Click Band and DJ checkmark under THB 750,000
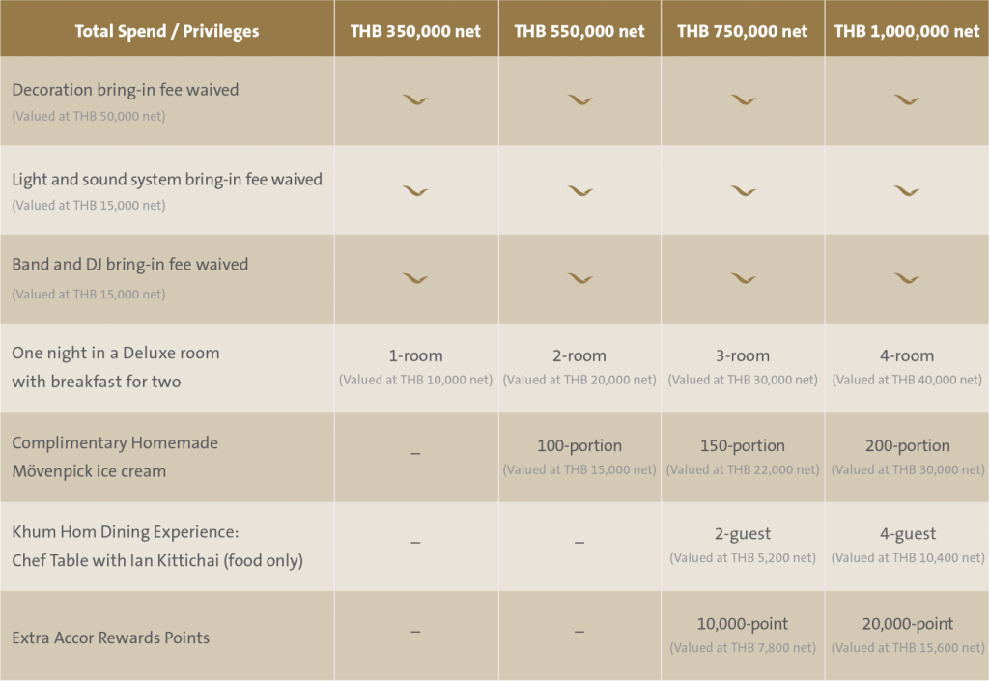Viewport: 989px width, 681px height. (x=743, y=278)
